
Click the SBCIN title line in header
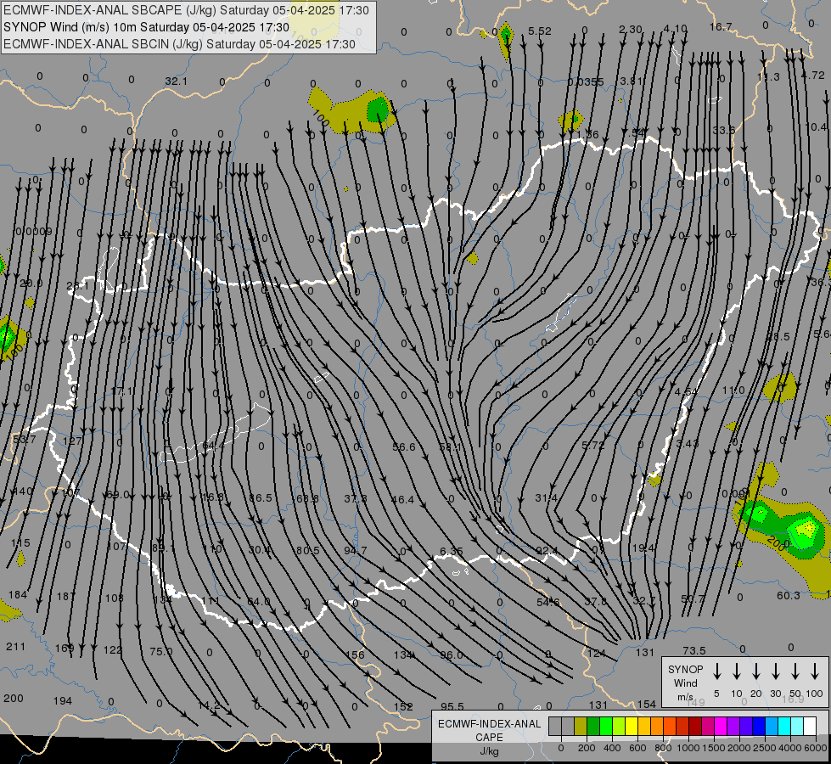point(179,44)
